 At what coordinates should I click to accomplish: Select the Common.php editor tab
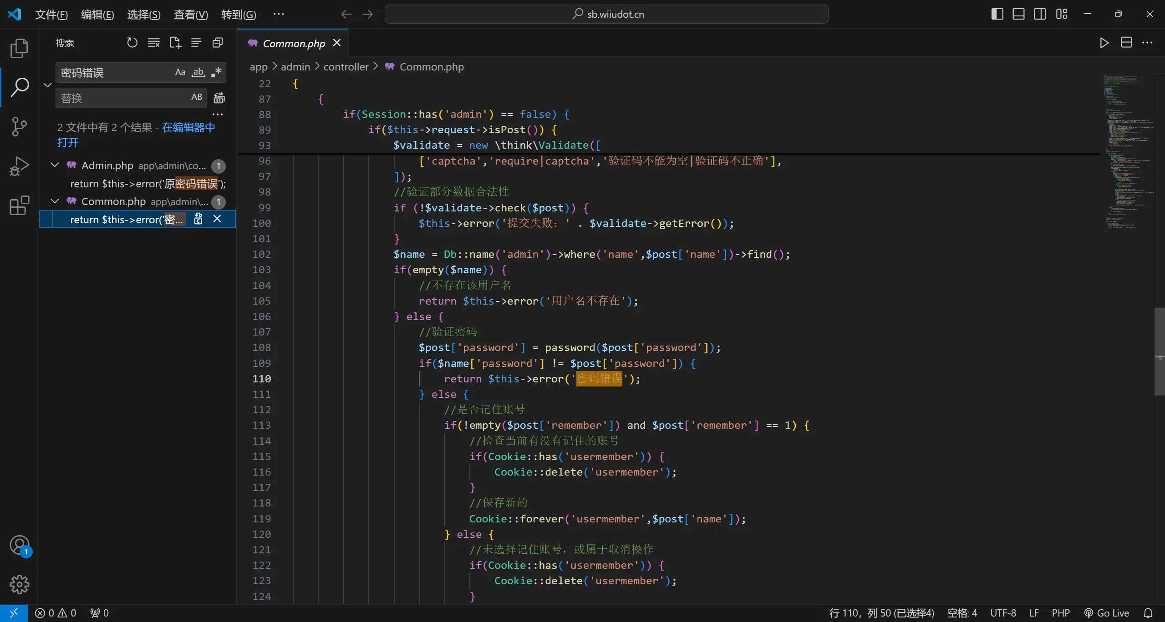[294, 43]
